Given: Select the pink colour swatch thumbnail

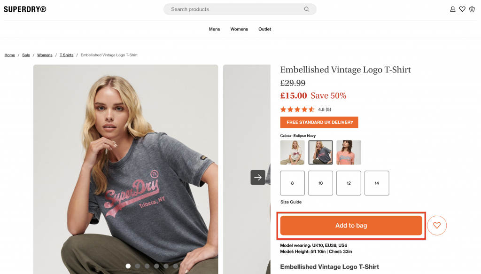Looking at the screenshot, I should click(x=349, y=152).
